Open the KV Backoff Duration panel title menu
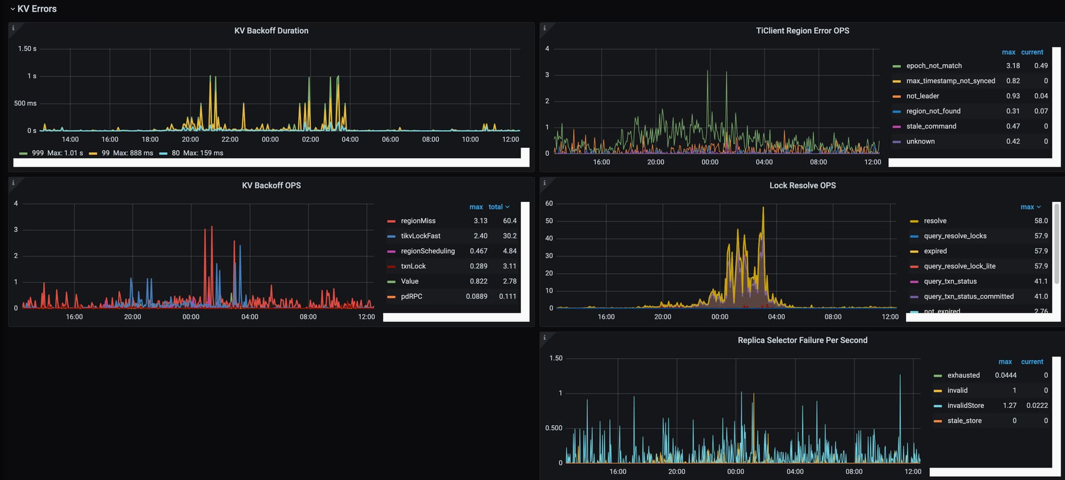 point(271,31)
